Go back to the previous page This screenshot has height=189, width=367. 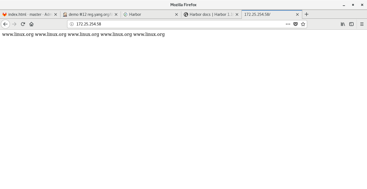5,24
